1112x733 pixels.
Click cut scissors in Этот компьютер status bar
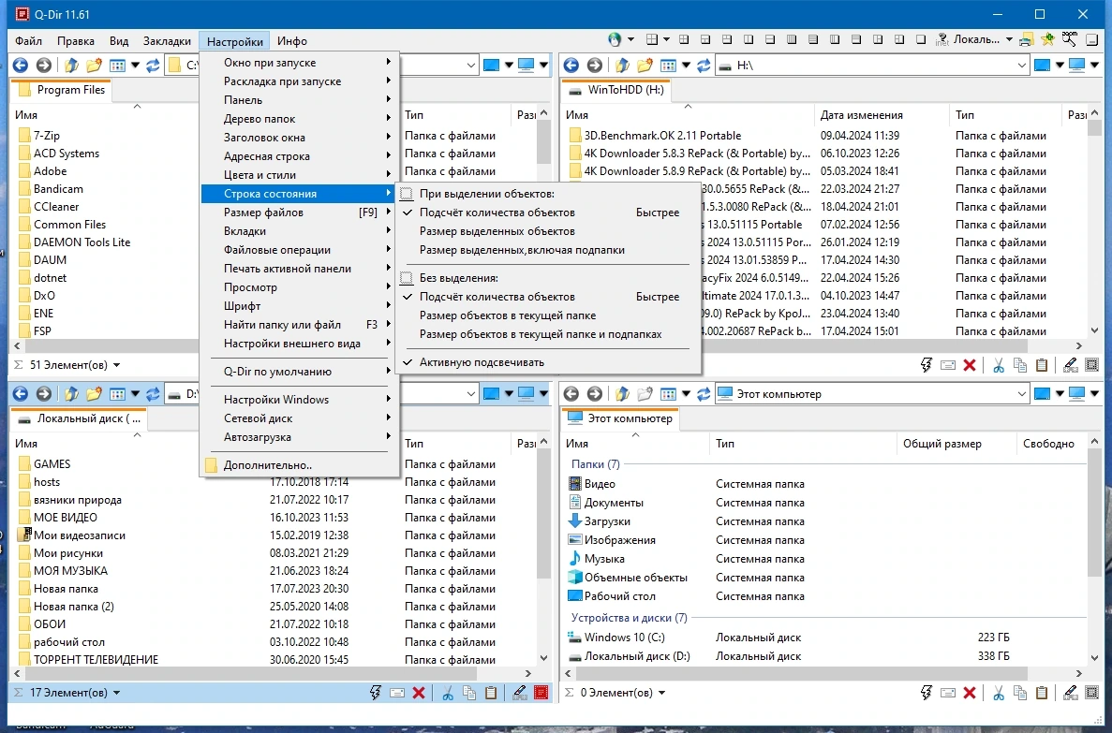(x=999, y=693)
